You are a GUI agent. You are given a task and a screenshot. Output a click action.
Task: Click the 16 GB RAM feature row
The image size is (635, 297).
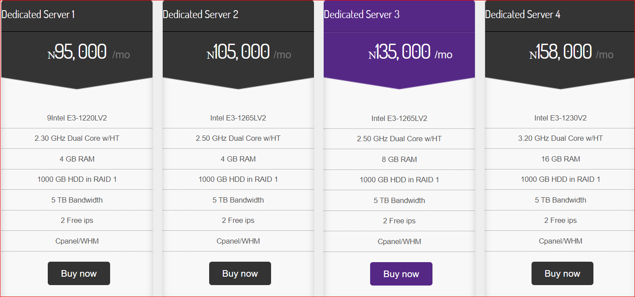tap(561, 159)
